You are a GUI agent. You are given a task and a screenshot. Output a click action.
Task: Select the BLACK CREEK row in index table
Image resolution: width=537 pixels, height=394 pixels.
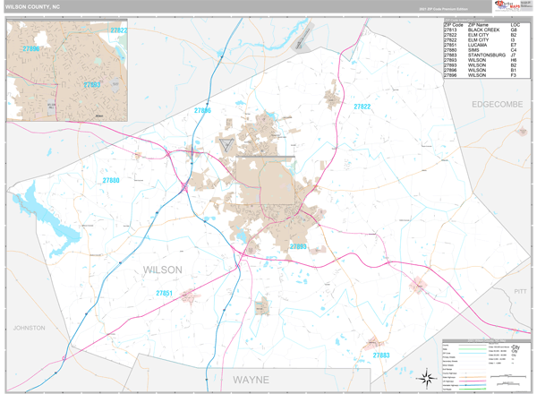[x=486, y=30]
